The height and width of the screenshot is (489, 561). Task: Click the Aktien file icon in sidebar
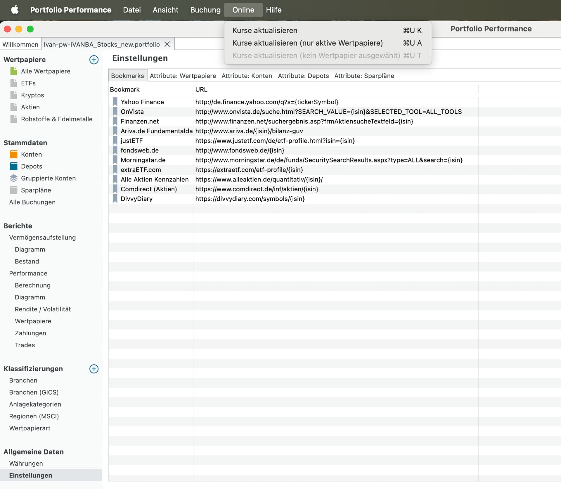click(13, 107)
